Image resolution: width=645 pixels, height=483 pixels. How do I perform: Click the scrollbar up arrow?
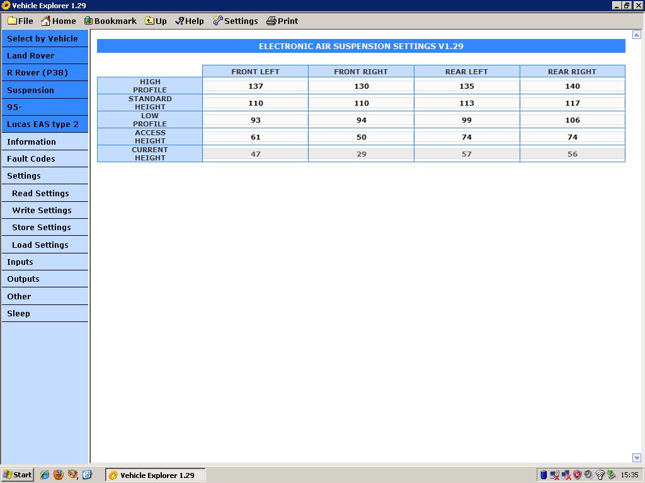click(x=636, y=35)
